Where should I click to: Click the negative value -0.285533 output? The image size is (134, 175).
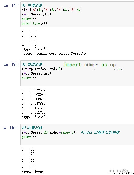pyautogui.click(x=37, y=99)
